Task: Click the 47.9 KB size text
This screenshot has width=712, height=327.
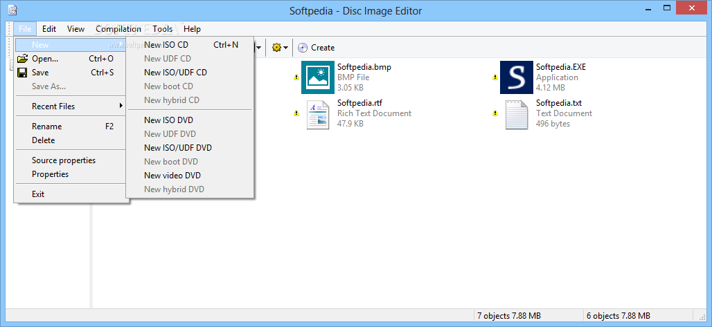Action: [350, 124]
